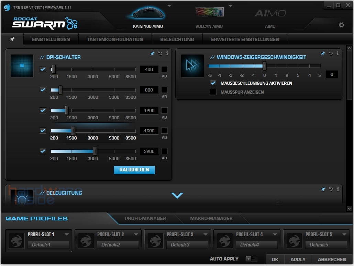The height and width of the screenshot is (266, 354).
Task: Reset the DPI-Schalter panel settings
Action: (x=160, y=53)
